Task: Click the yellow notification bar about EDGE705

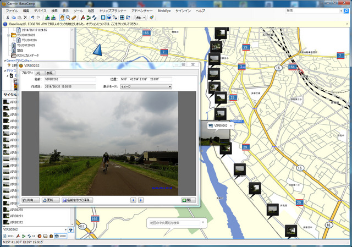Action: [x=176, y=24]
